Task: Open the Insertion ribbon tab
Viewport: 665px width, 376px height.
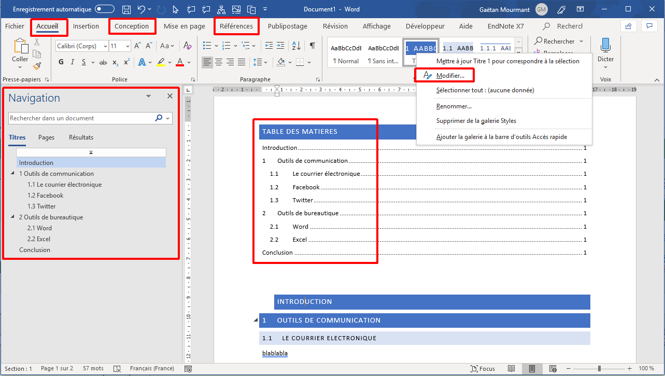Action: 86,26
